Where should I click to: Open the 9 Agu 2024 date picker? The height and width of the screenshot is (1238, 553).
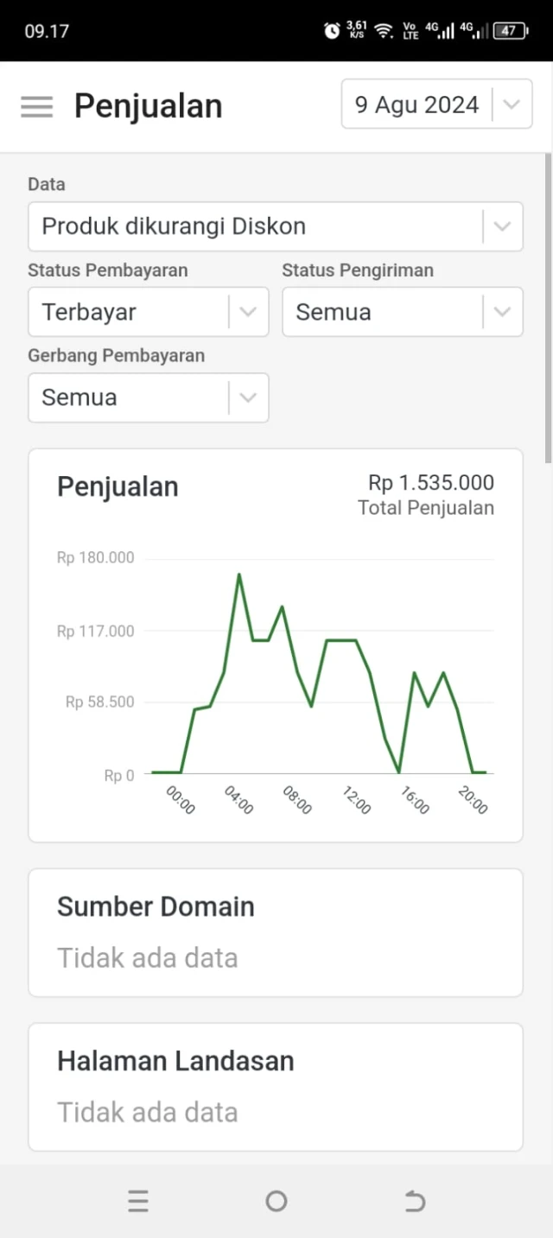tap(416, 105)
